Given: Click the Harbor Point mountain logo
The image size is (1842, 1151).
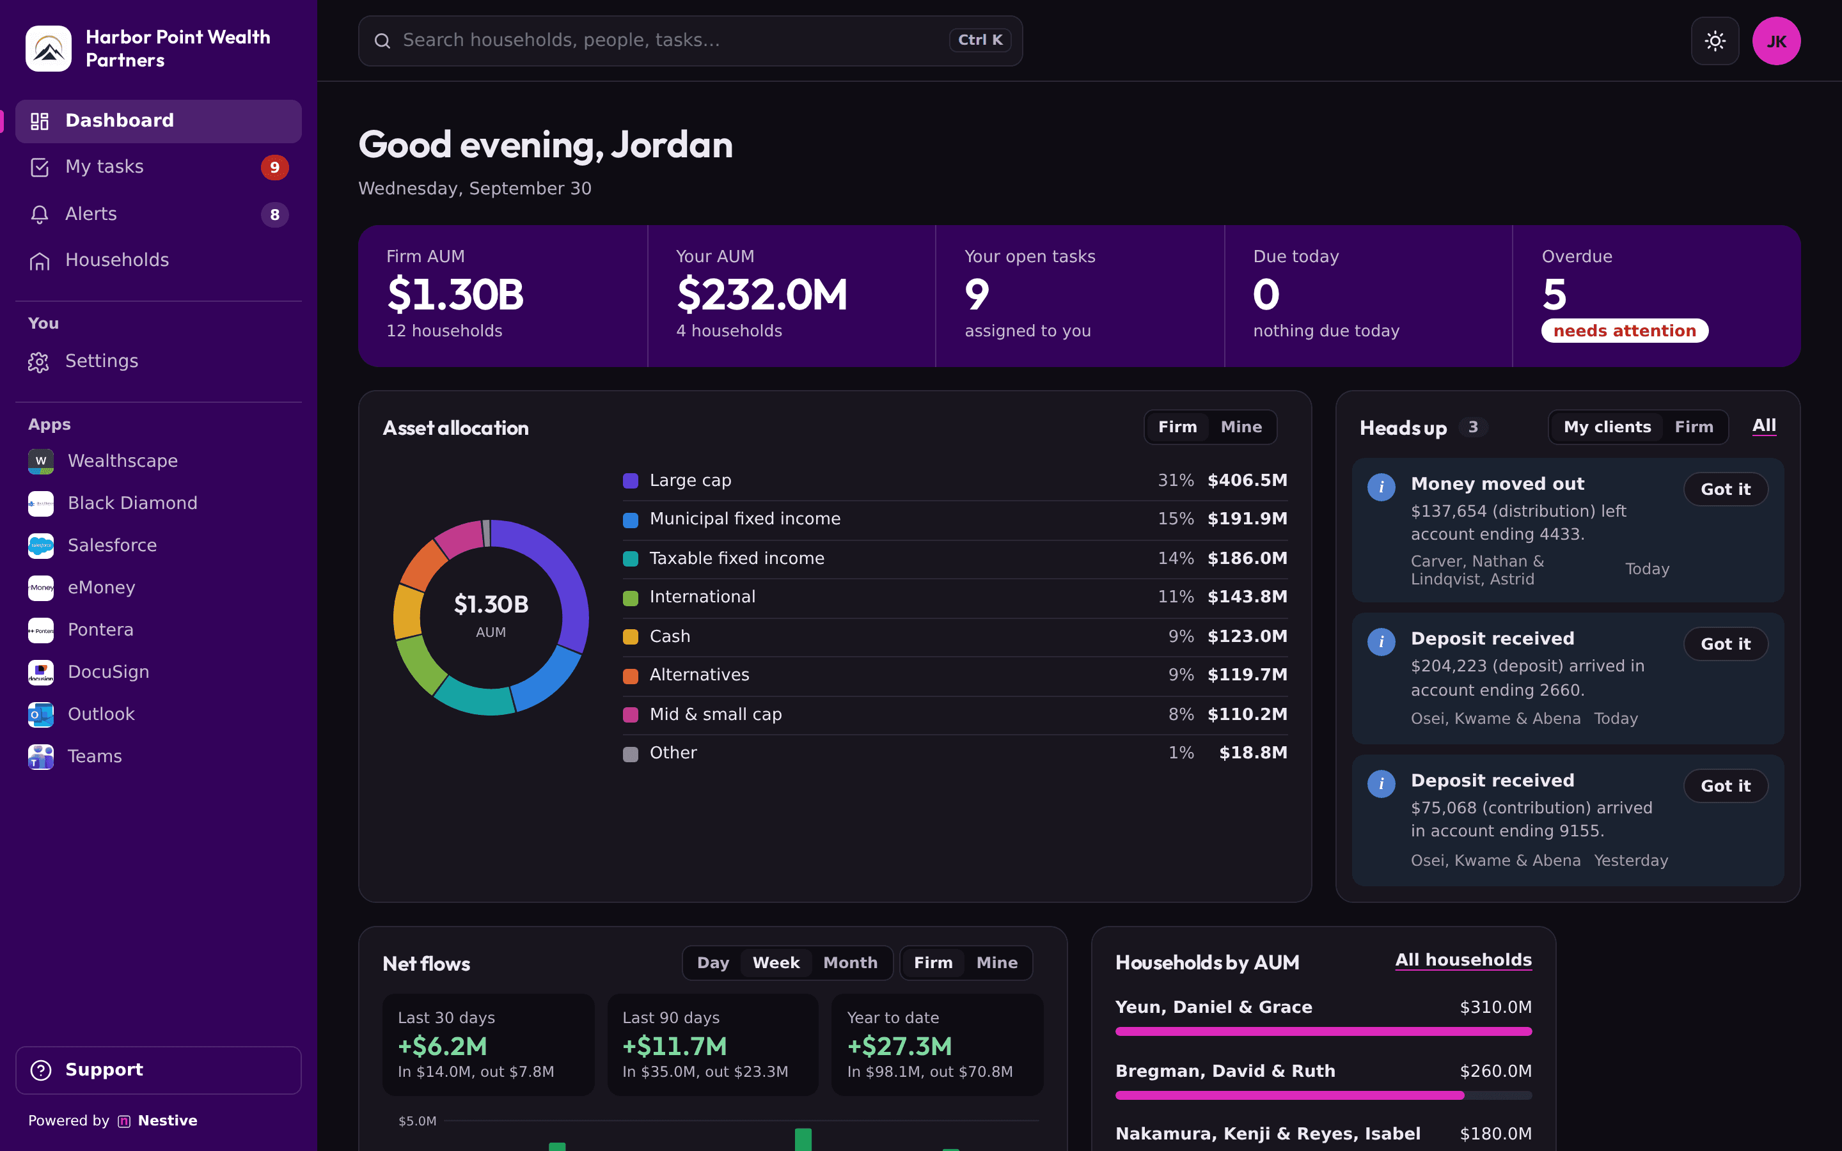Looking at the screenshot, I should point(48,48).
